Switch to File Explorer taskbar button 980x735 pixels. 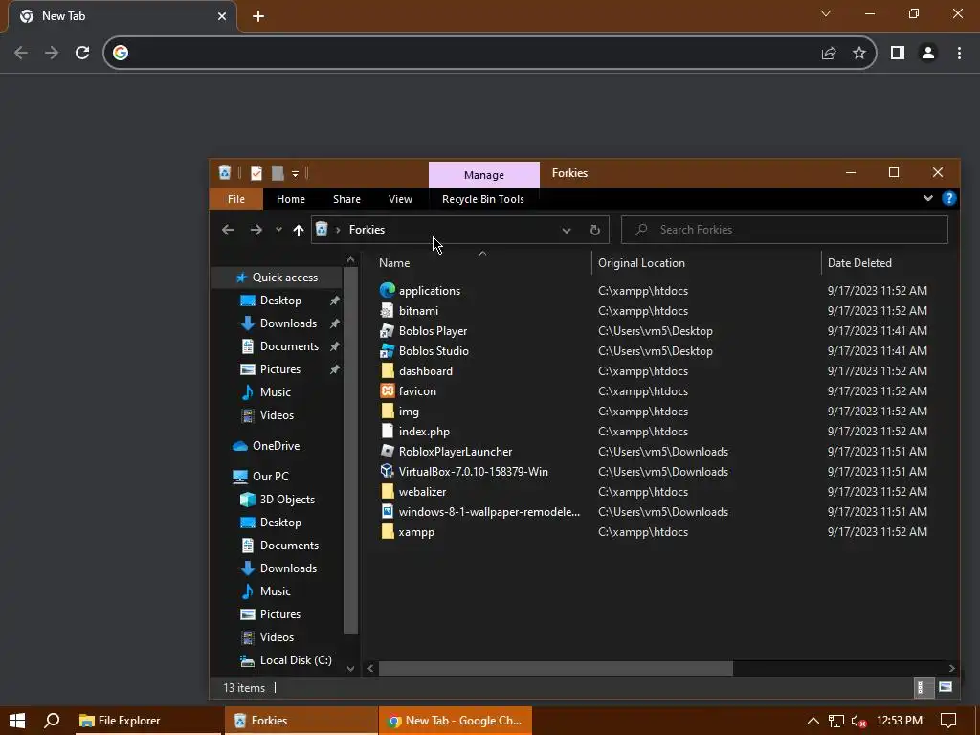click(148, 721)
